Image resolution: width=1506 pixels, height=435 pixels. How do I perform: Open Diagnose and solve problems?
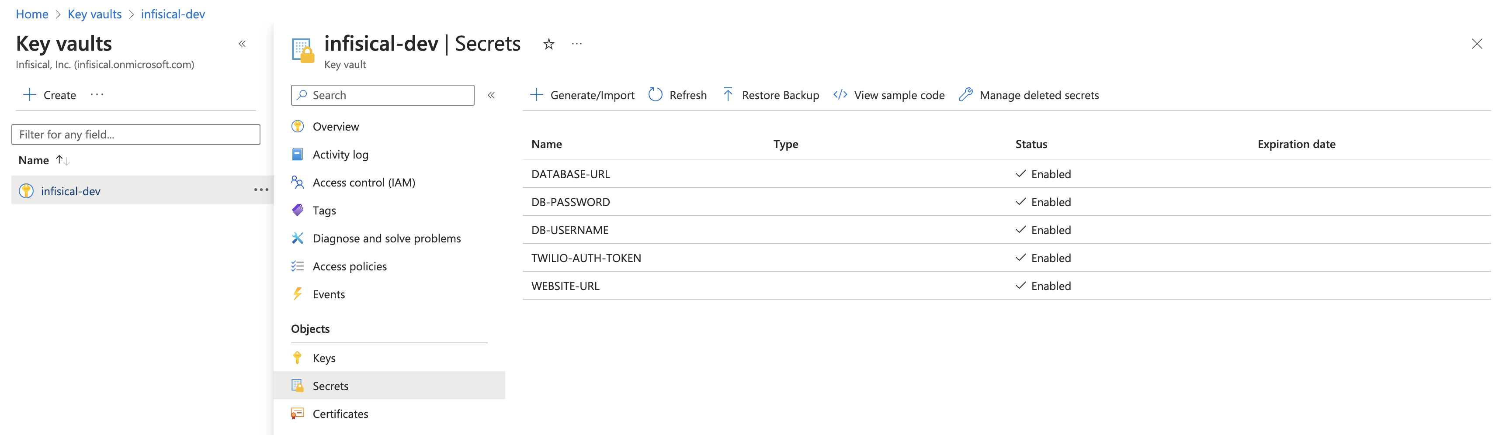tap(386, 238)
